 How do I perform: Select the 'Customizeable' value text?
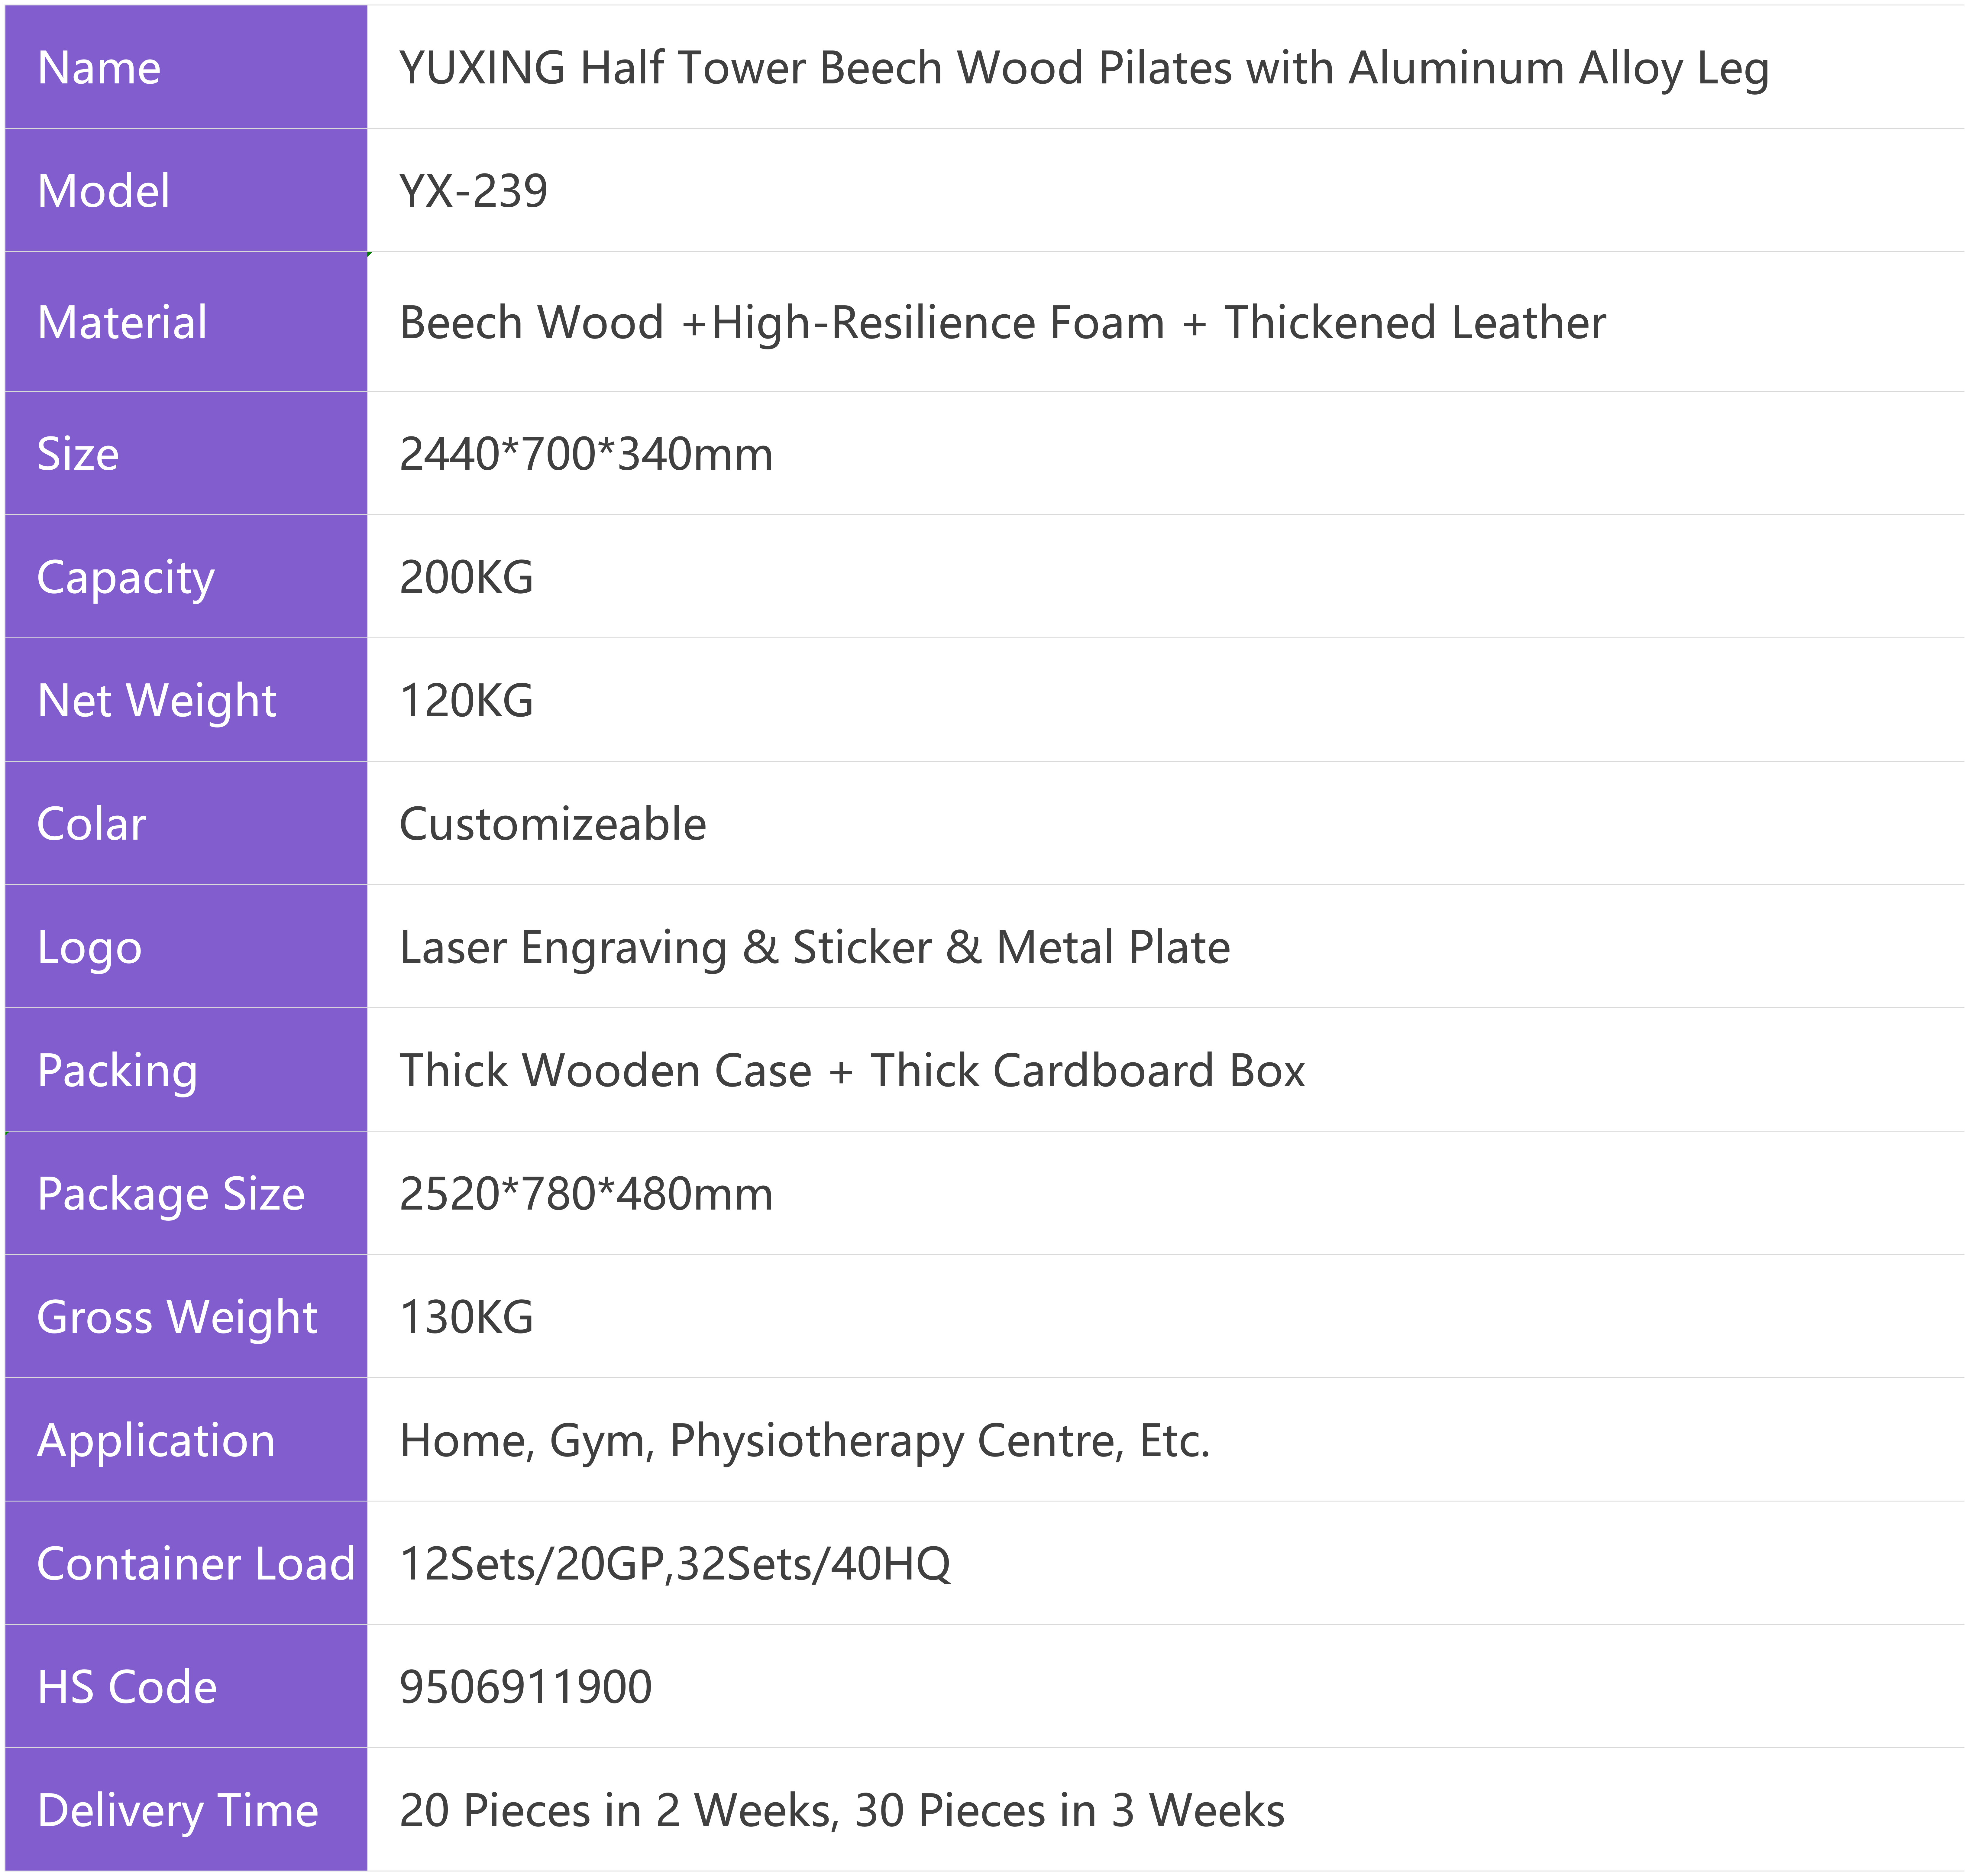[x=553, y=824]
